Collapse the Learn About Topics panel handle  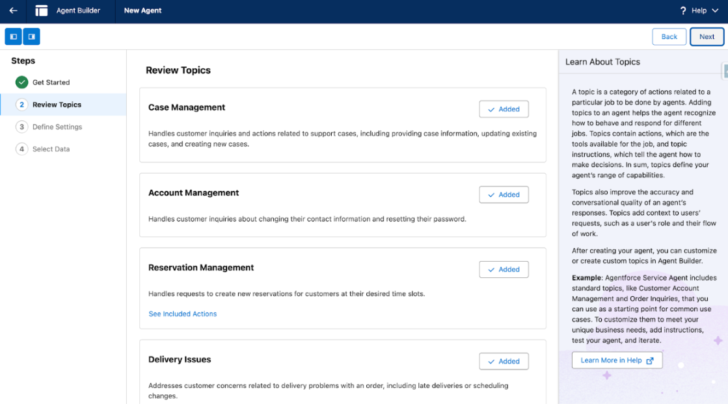point(725,69)
